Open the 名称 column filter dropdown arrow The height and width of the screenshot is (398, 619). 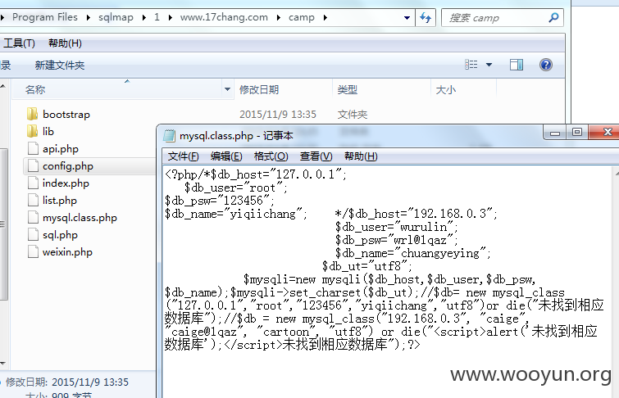[x=227, y=89]
